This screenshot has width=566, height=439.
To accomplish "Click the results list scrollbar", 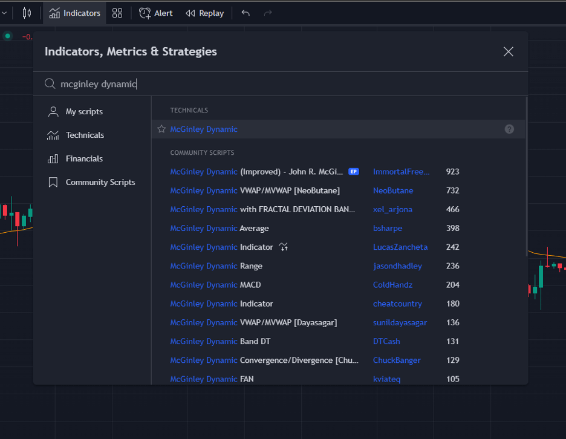I will coord(527,177).
